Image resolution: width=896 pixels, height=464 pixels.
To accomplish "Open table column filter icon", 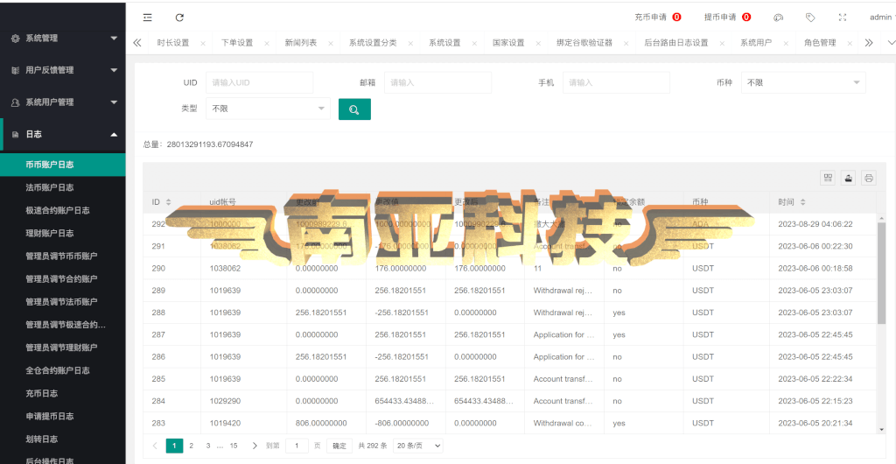I will tap(828, 178).
